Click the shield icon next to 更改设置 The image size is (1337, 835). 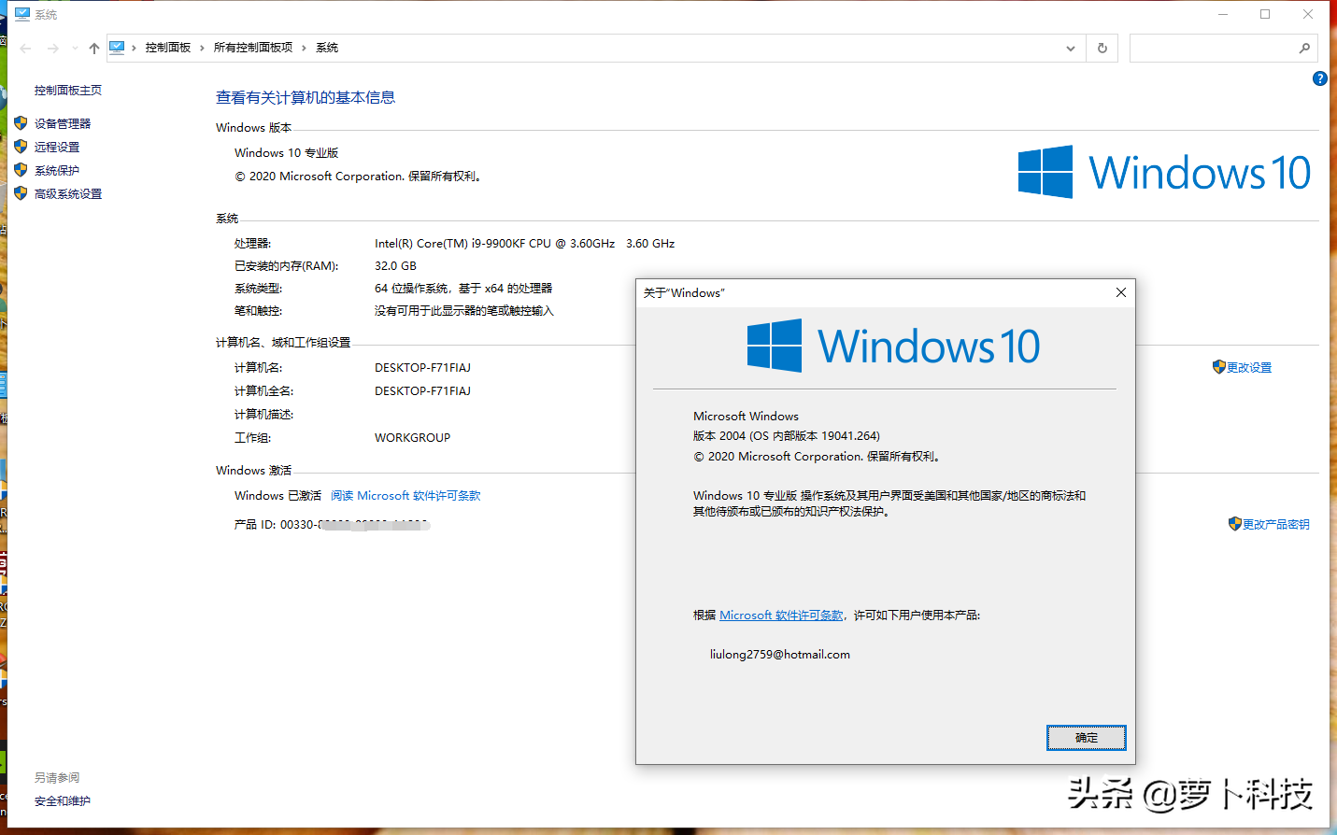(1219, 367)
